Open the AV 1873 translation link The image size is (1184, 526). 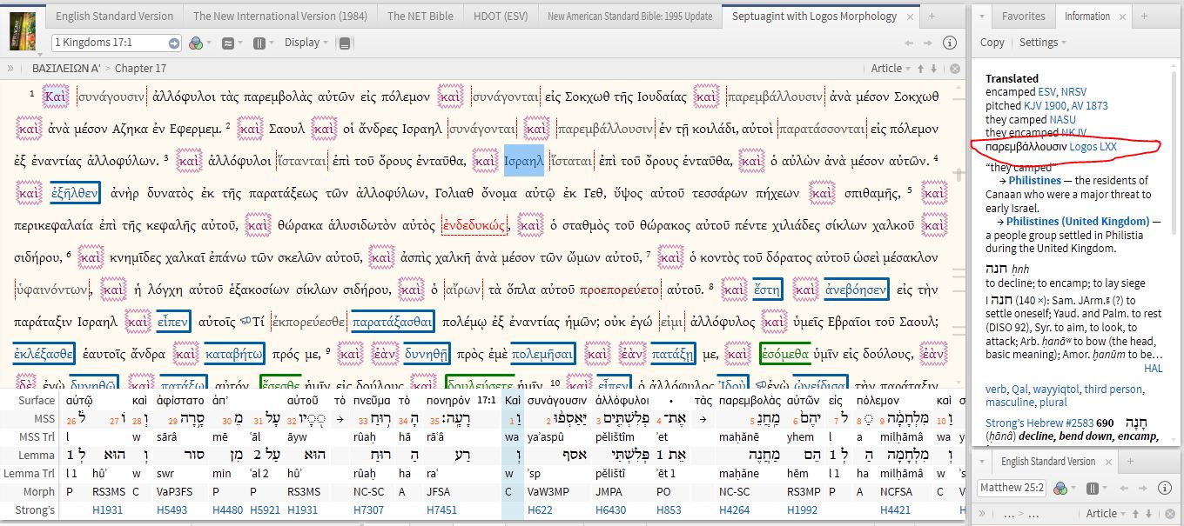[1088, 105]
